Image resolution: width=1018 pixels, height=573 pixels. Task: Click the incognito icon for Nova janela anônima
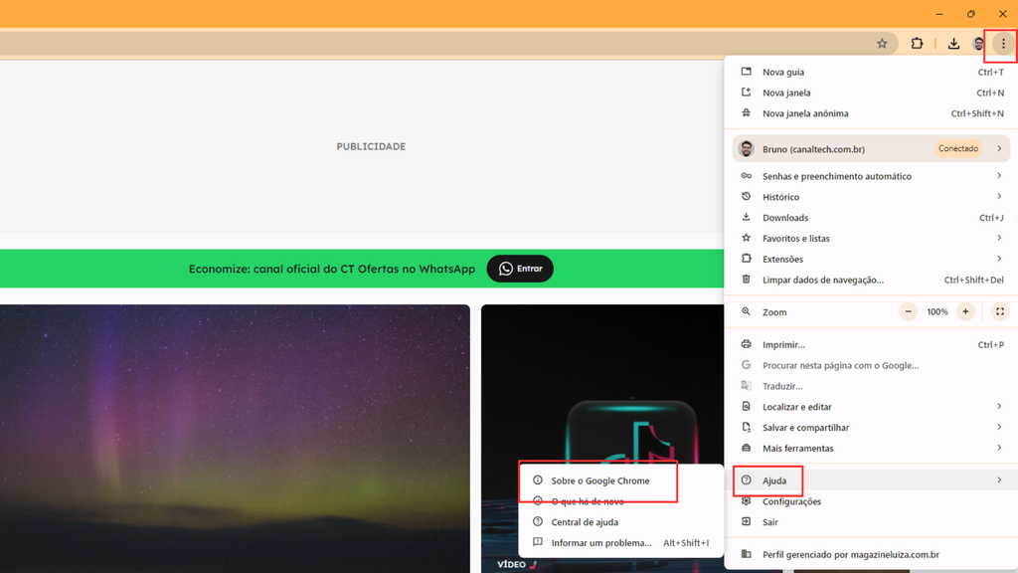pos(746,113)
